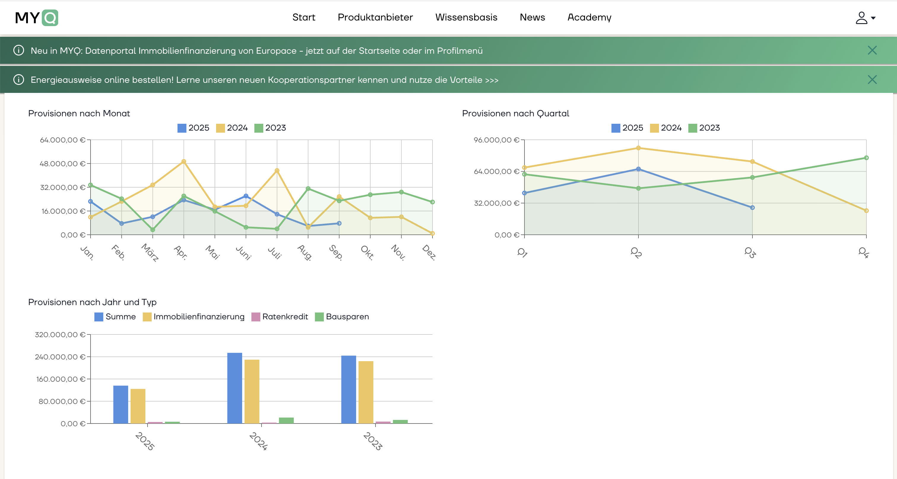Navigate to News section

point(532,18)
